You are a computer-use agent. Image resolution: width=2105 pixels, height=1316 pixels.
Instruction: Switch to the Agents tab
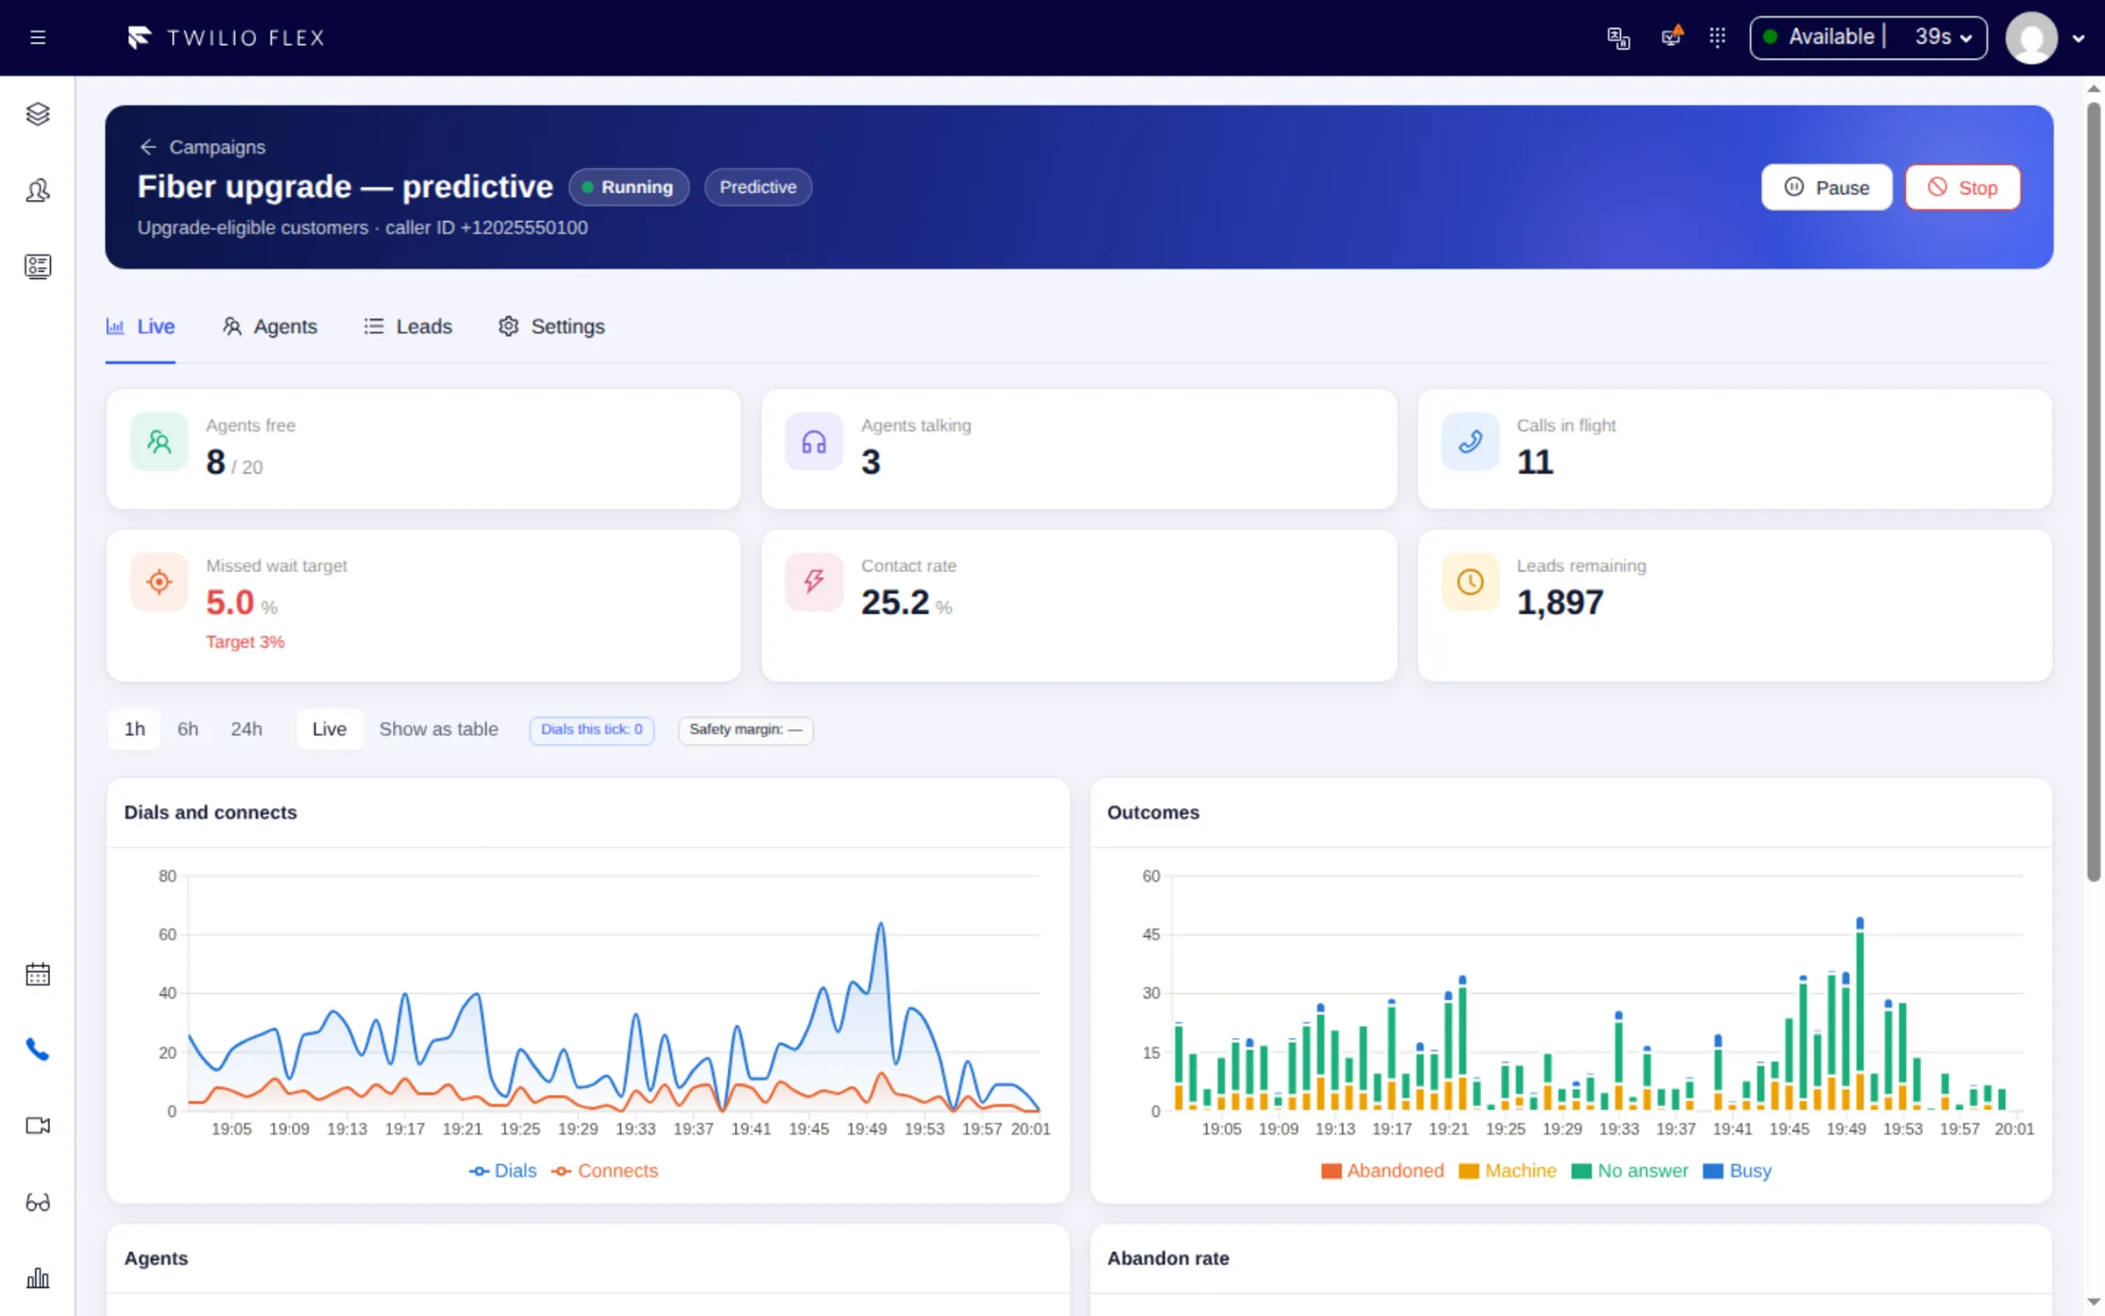click(270, 326)
